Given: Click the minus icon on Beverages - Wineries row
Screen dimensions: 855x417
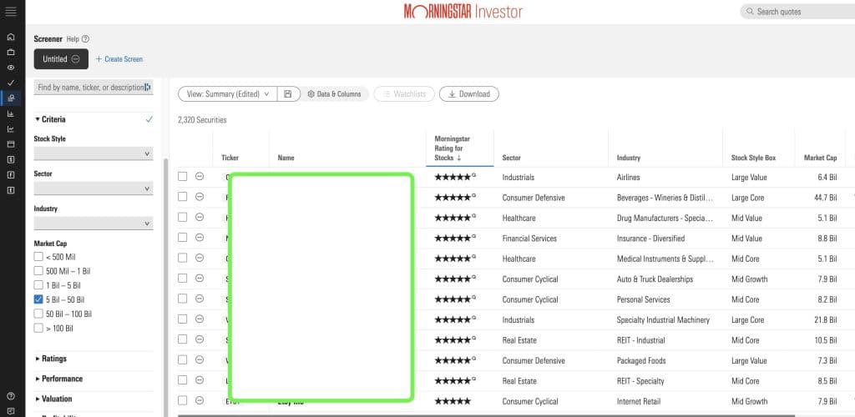Looking at the screenshot, I should coord(200,197).
